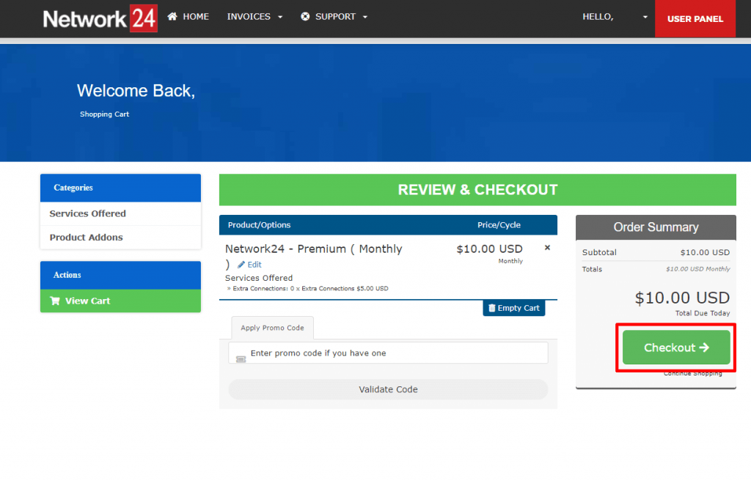Click the home icon in navbar
751x481 pixels.
tap(172, 16)
